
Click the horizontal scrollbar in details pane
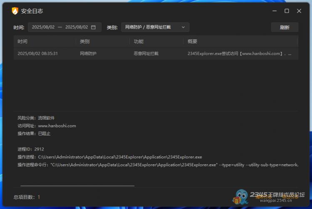click(77, 186)
